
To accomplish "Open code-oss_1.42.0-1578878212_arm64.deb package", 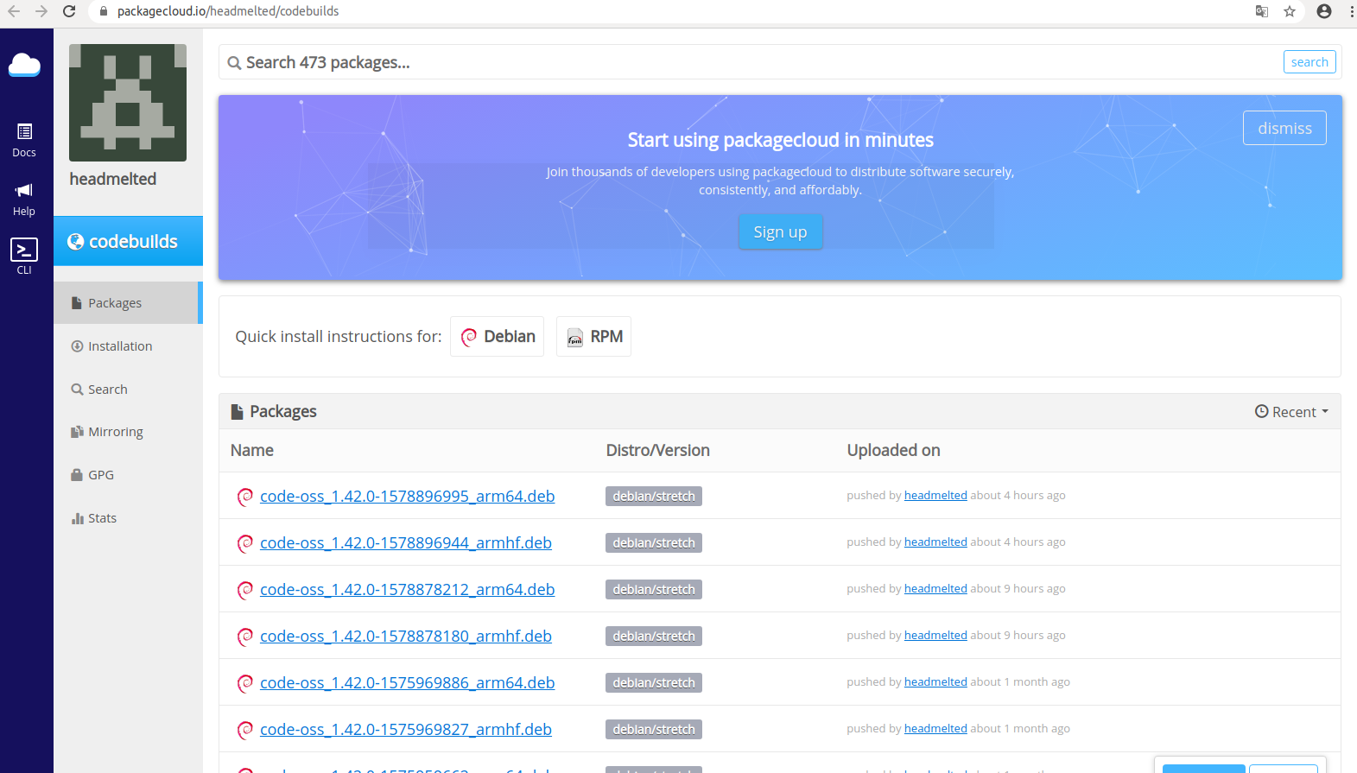I will 407,590.
